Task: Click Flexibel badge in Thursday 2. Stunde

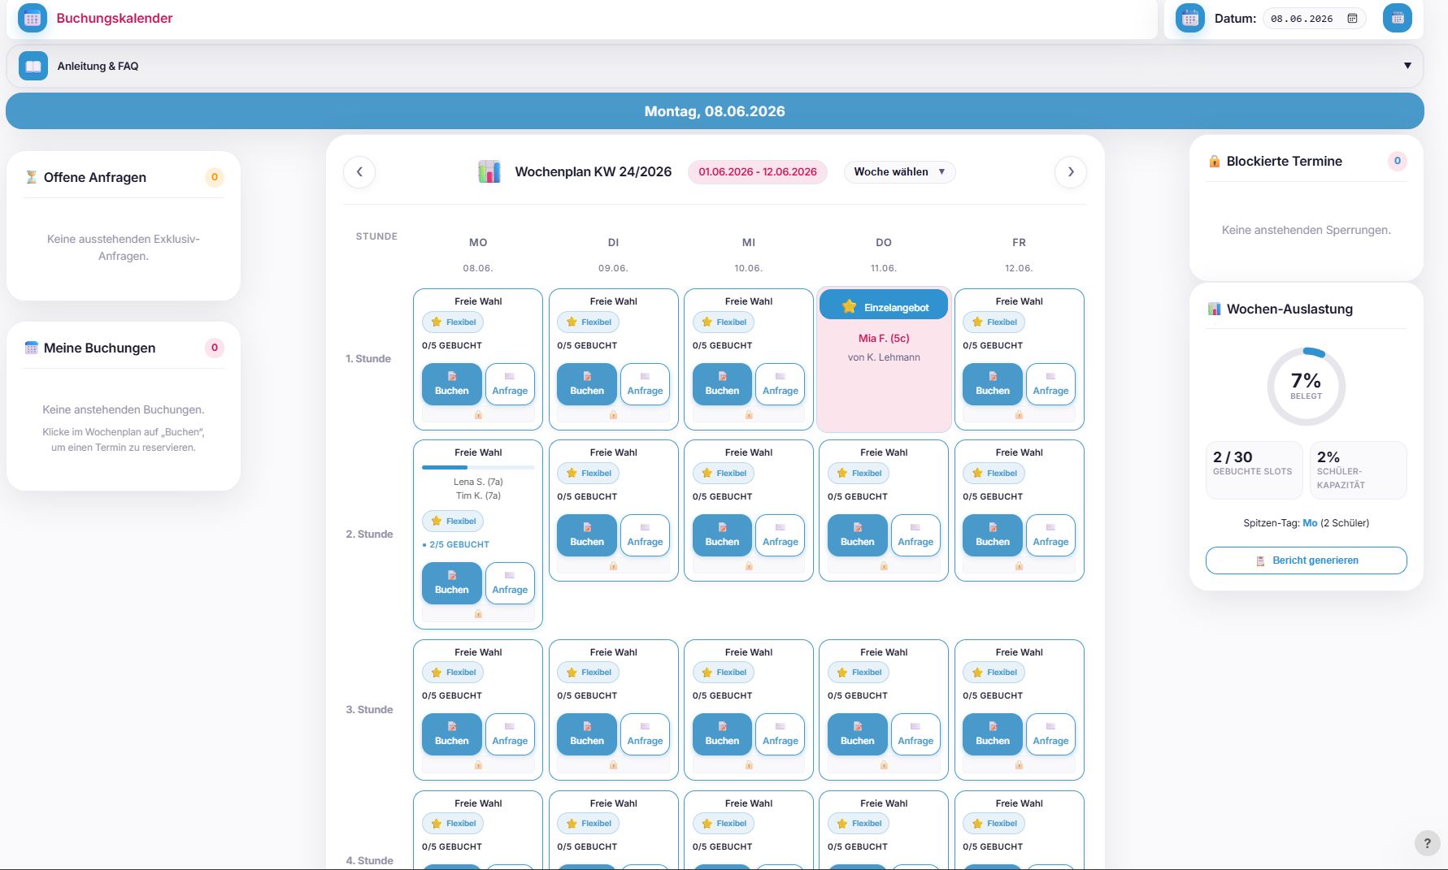Action: [859, 474]
